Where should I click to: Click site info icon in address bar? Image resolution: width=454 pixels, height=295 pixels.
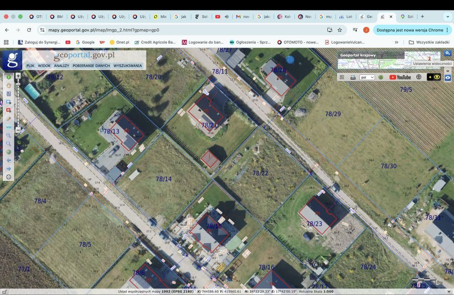[42, 30]
